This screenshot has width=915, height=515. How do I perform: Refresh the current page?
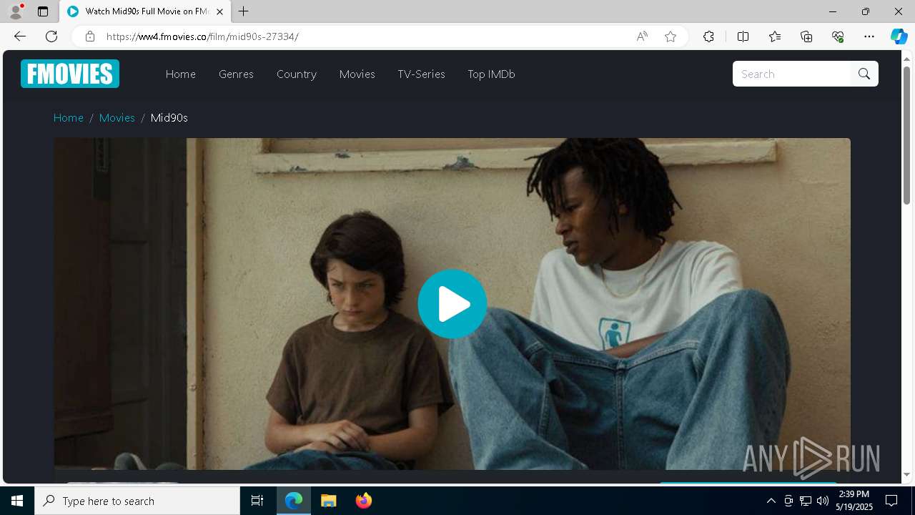pyautogui.click(x=51, y=36)
